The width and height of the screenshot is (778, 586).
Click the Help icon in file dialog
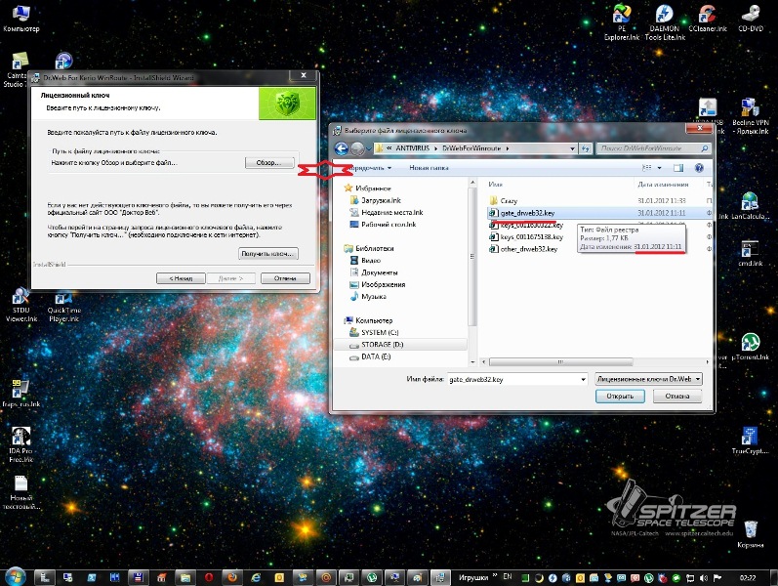(x=699, y=167)
